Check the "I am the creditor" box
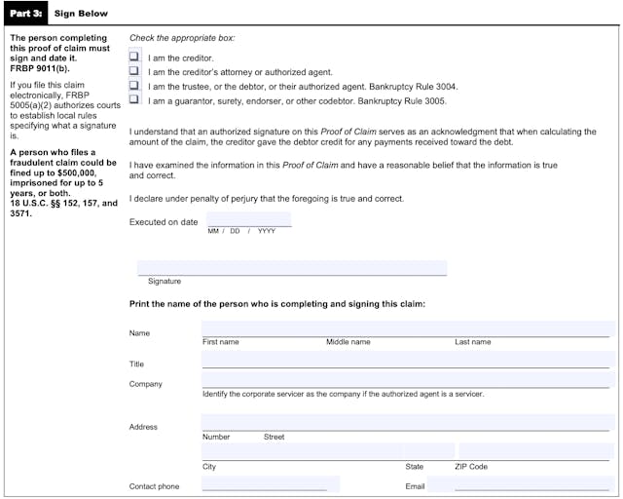The image size is (623, 499). [x=134, y=58]
